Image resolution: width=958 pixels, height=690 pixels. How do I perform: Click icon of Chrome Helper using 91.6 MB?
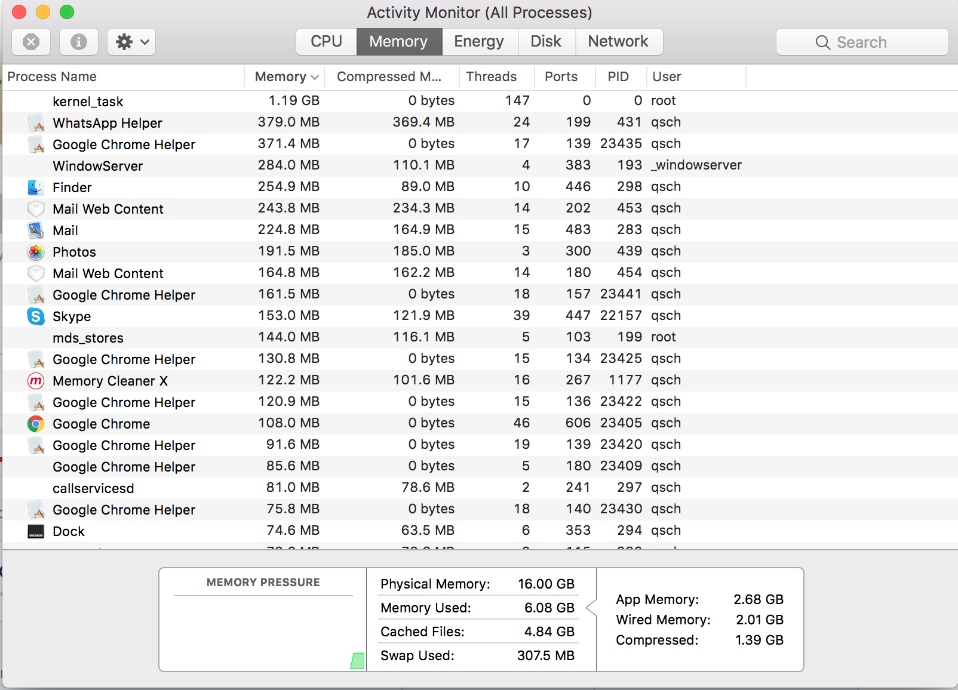36,445
